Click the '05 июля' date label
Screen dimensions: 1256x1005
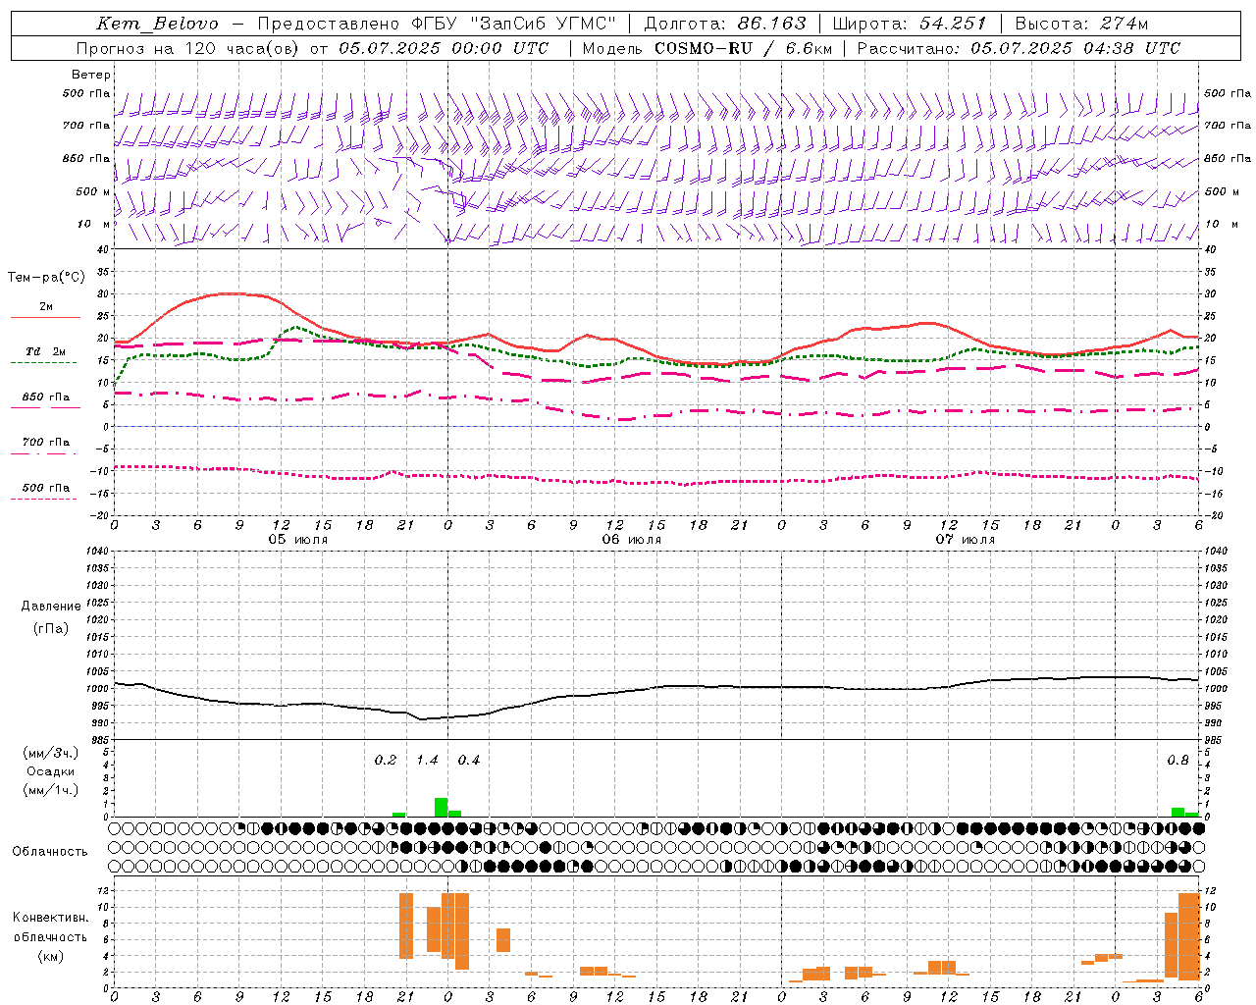point(298,540)
